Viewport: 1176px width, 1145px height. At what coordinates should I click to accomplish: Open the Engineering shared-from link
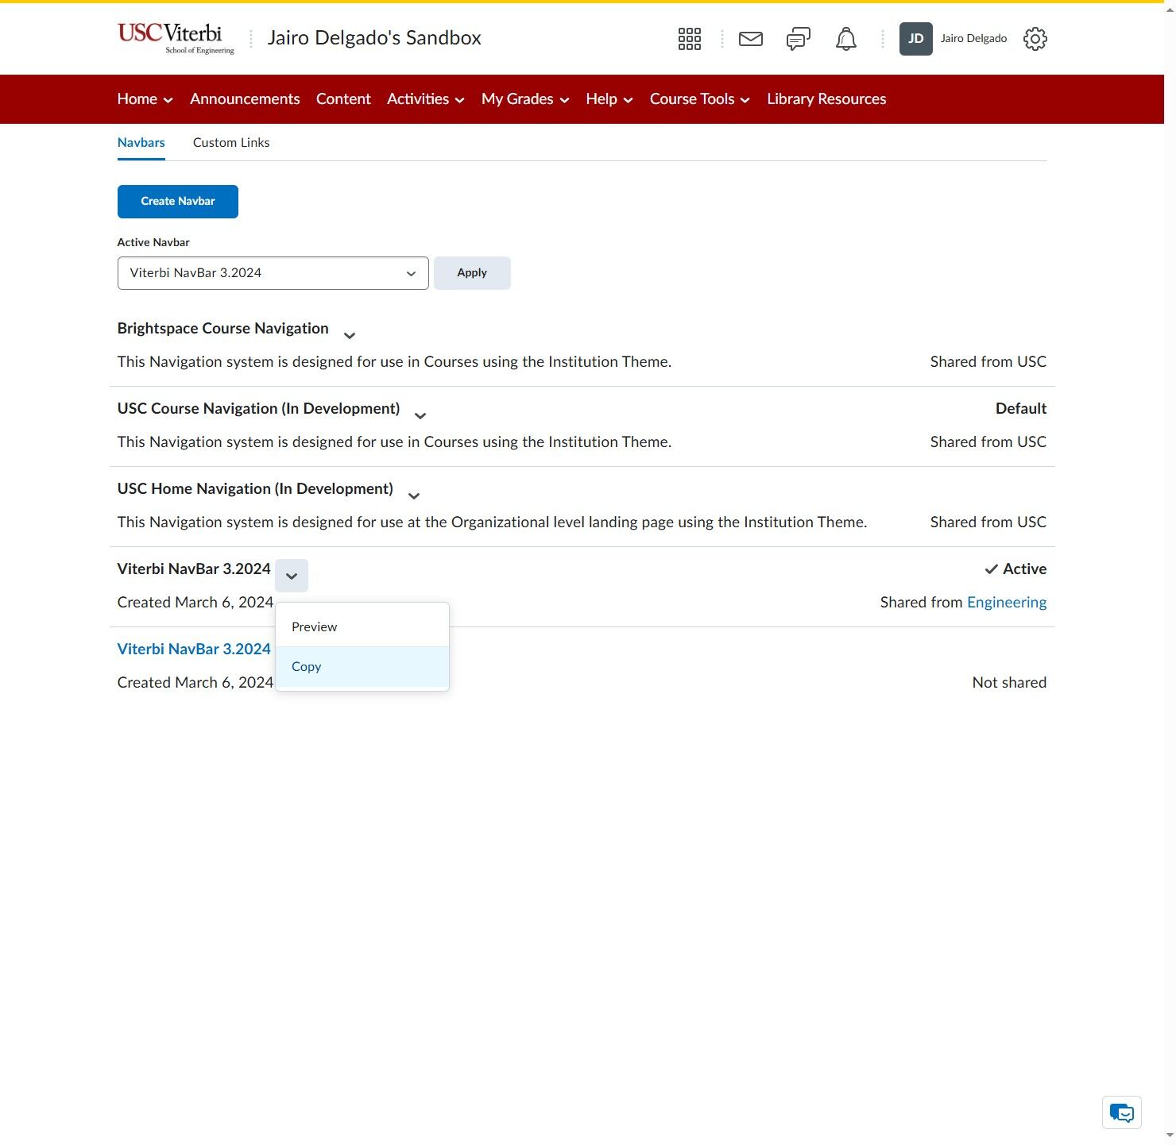click(x=1007, y=603)
